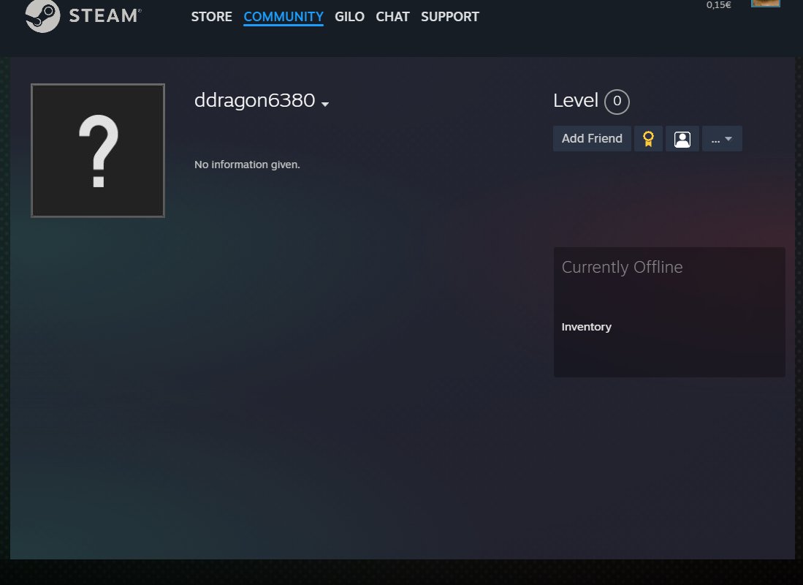Open the Inventory link

pyautogui.click(x=586, y=327)
